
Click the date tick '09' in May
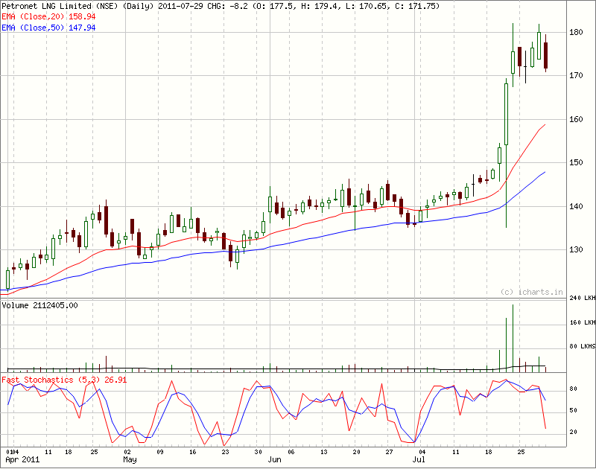160,452
